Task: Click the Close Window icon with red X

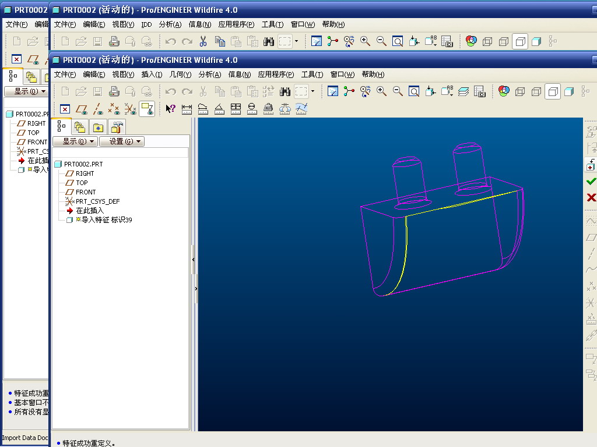Action: coord(65,109)
